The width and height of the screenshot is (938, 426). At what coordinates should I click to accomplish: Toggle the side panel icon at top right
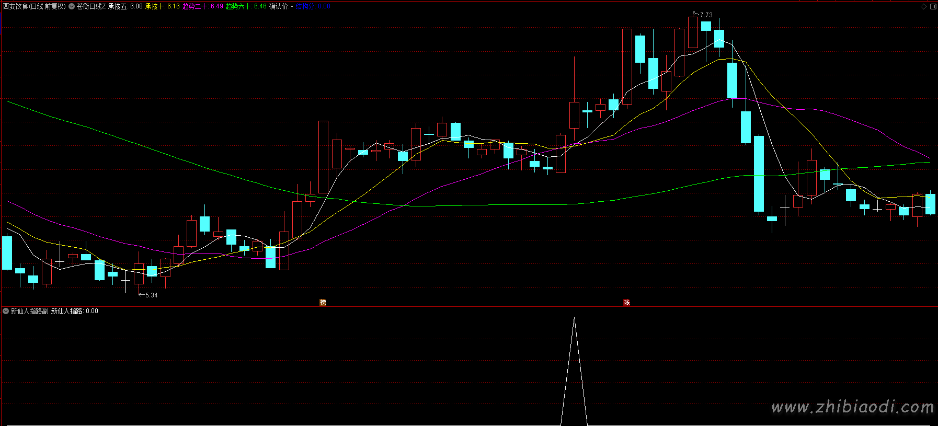pyautogui.click(x=933, y=6)
